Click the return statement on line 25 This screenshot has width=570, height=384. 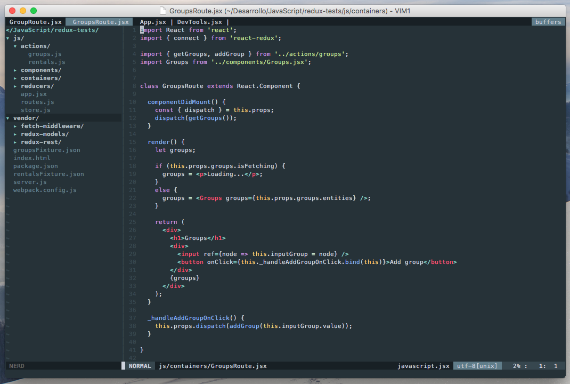(x=169, y=222)
